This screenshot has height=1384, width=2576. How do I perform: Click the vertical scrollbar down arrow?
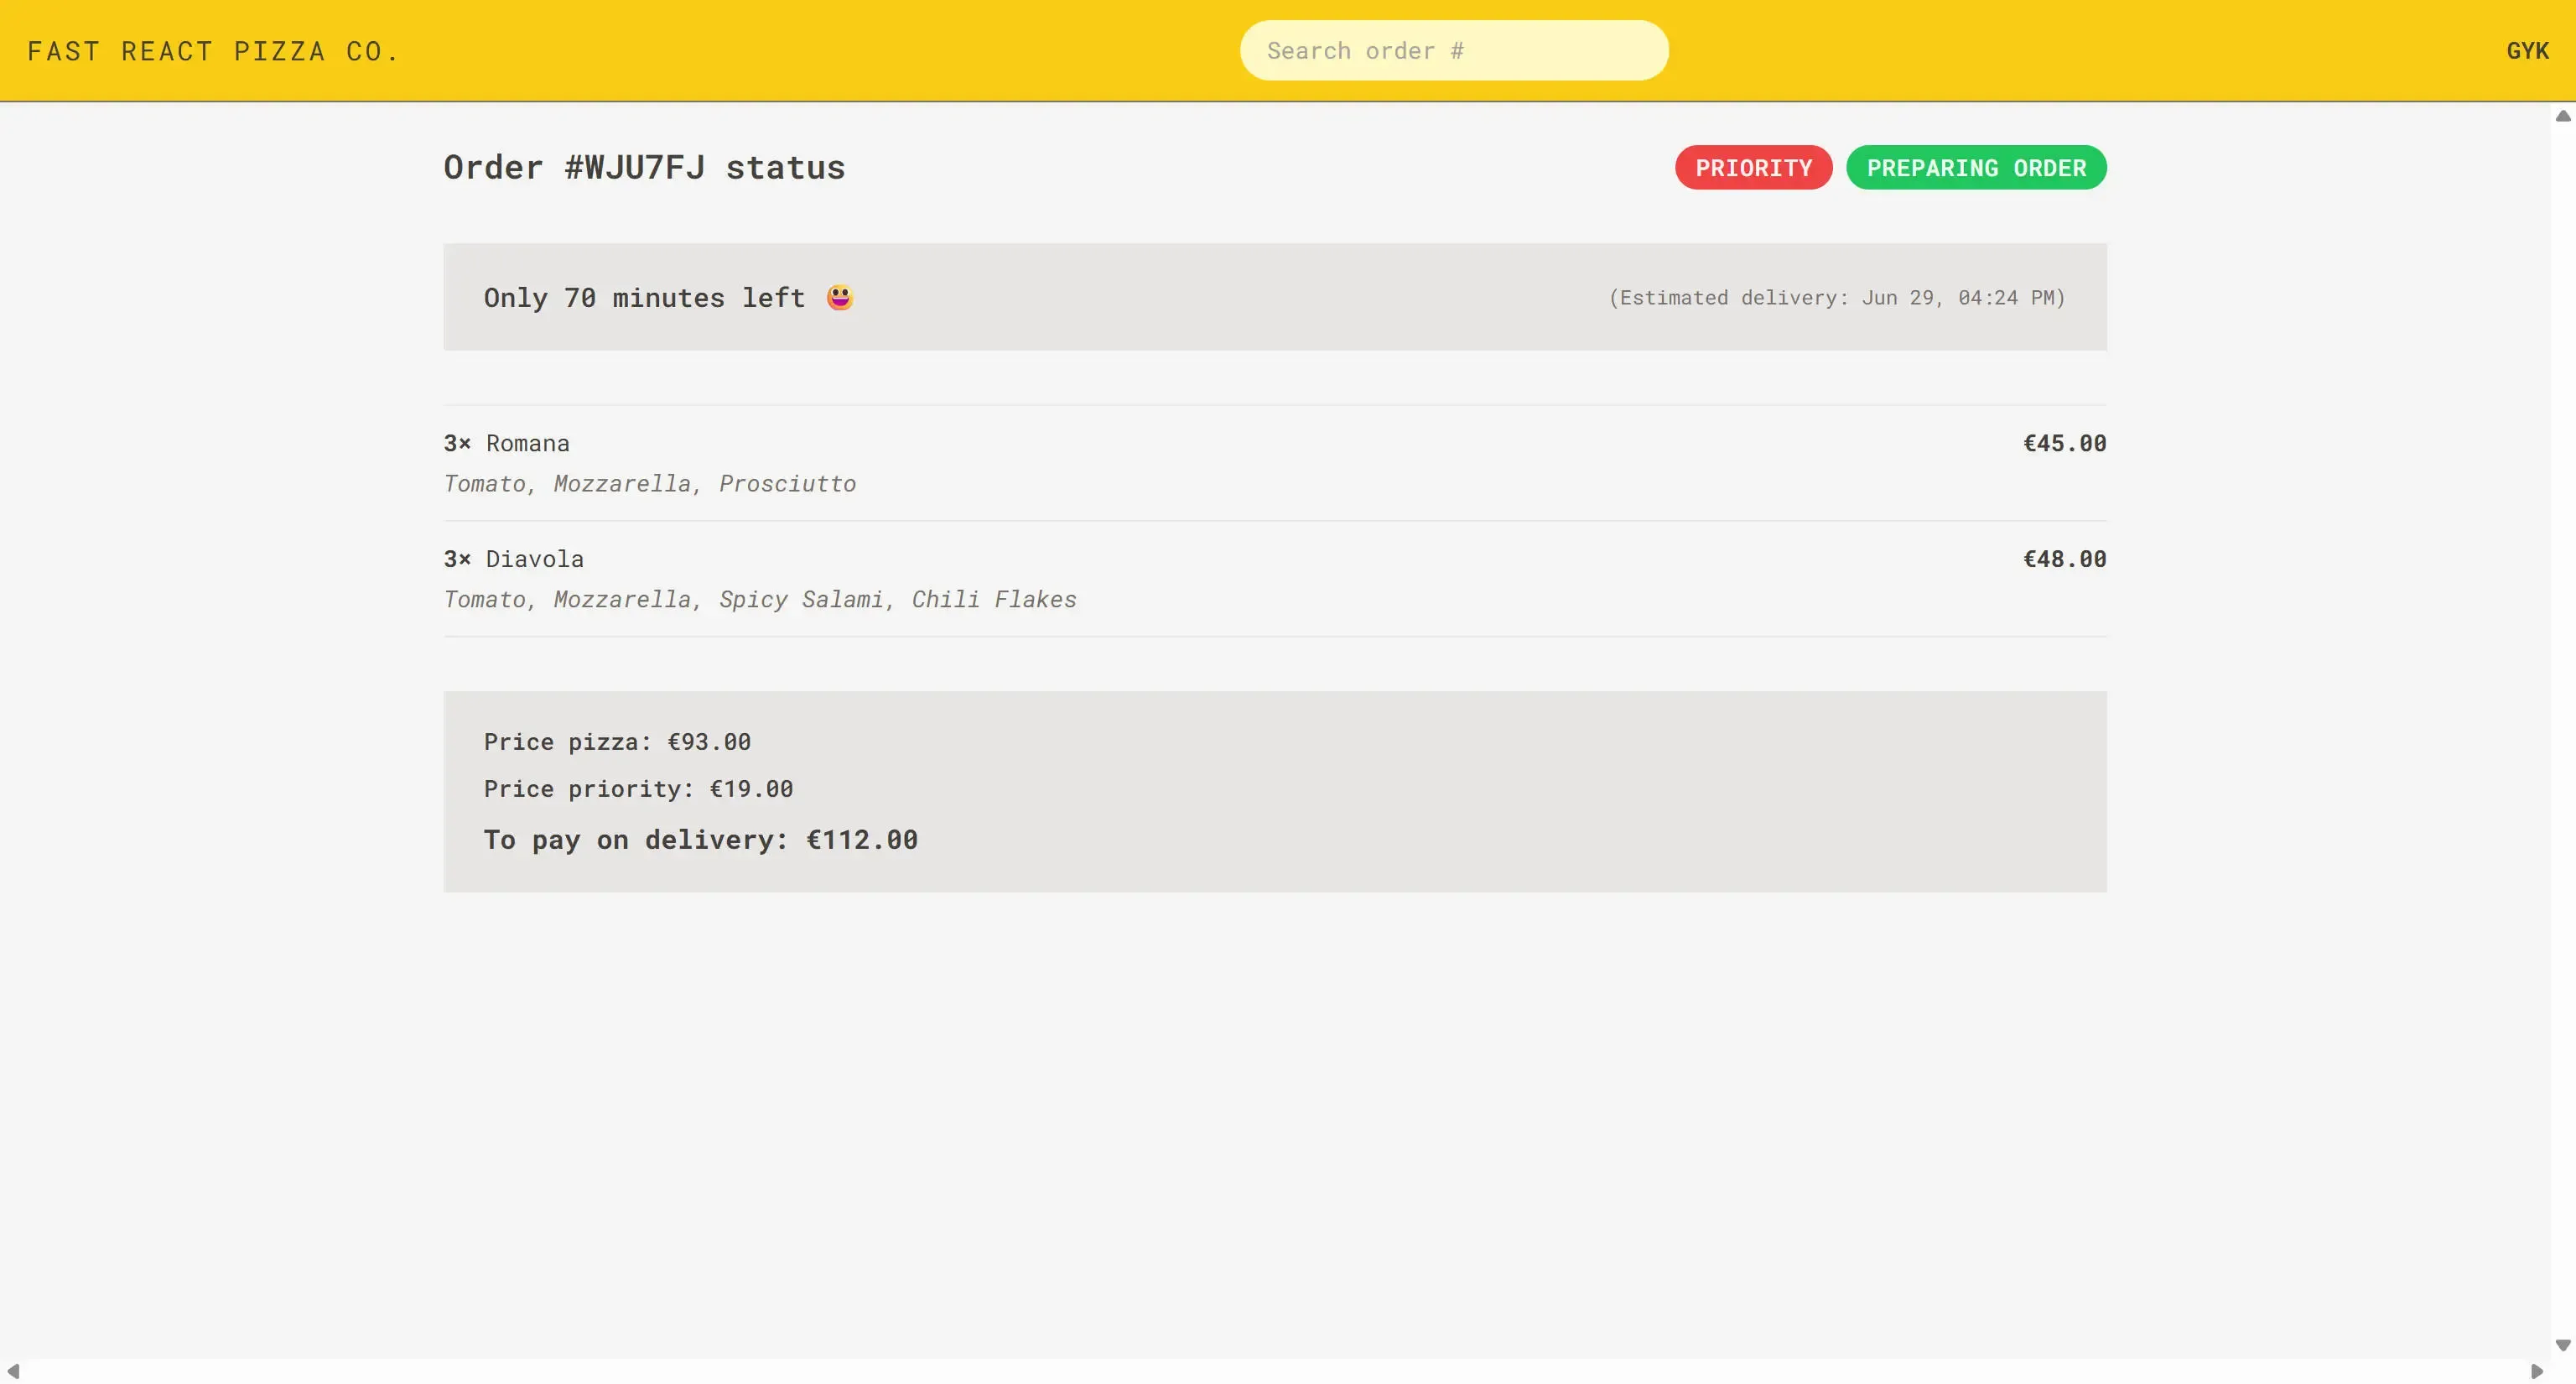point(2563,1346)
